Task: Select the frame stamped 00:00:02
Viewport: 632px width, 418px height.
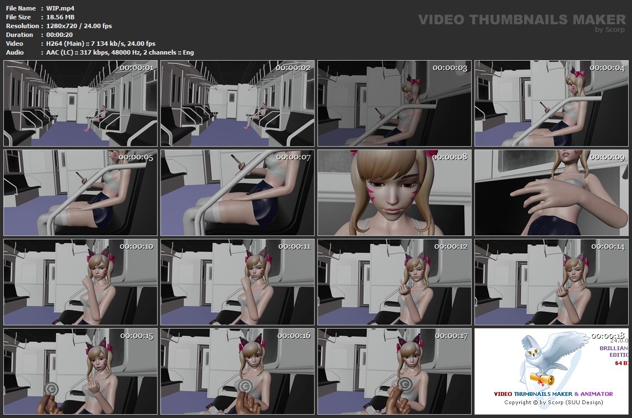Action: [237, 104]
